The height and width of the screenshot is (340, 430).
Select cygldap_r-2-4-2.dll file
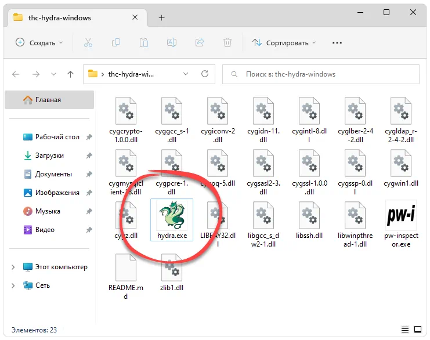[401, 120]
